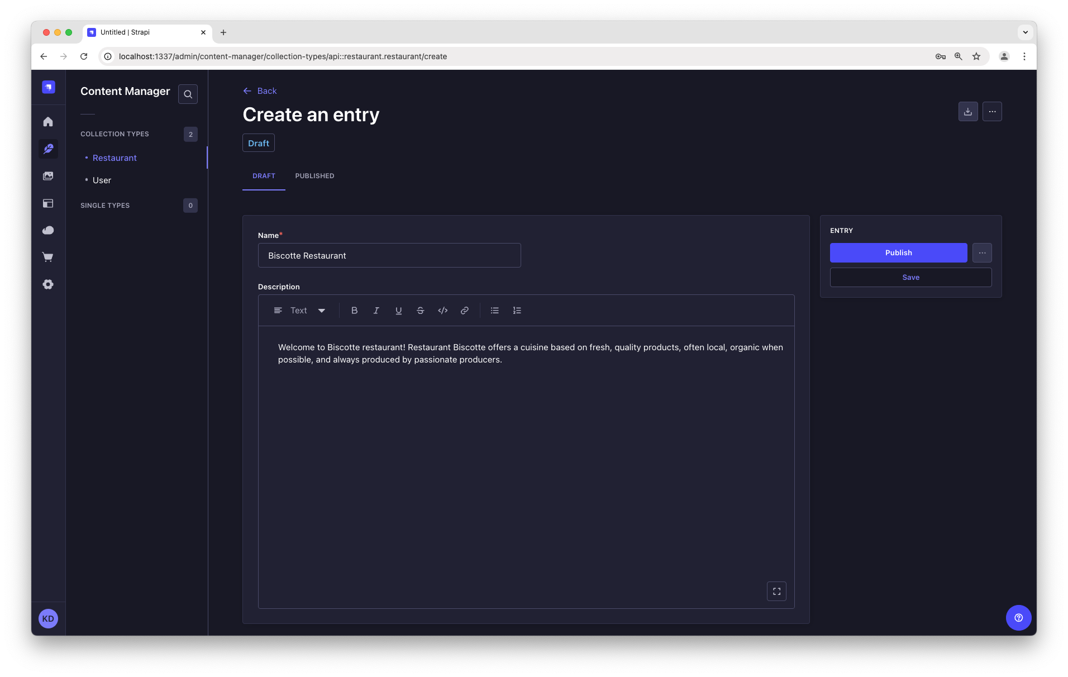
Task: Open the Text style dropdown in the editor
Action: (306, 311)
